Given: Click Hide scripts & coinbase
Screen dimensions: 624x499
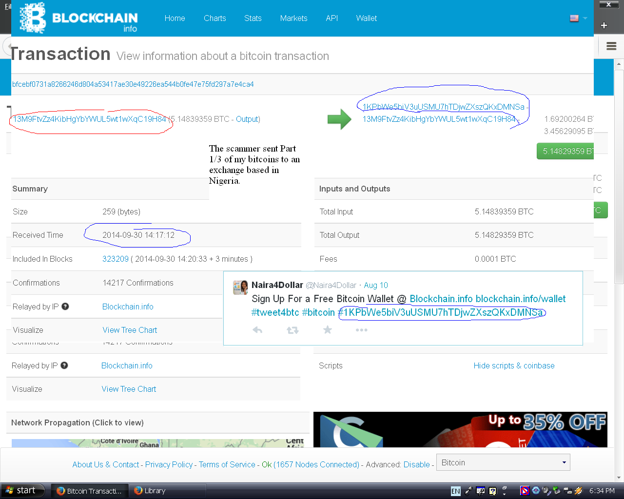Looking at the screenshot, I should click(x=514, y=365).
